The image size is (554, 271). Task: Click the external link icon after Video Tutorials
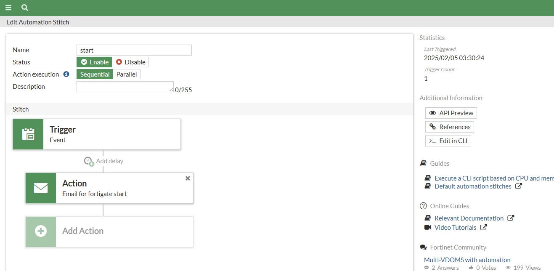pos(484,227)
